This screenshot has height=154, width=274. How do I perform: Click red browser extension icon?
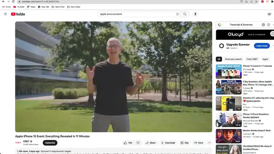click(262, 2)
